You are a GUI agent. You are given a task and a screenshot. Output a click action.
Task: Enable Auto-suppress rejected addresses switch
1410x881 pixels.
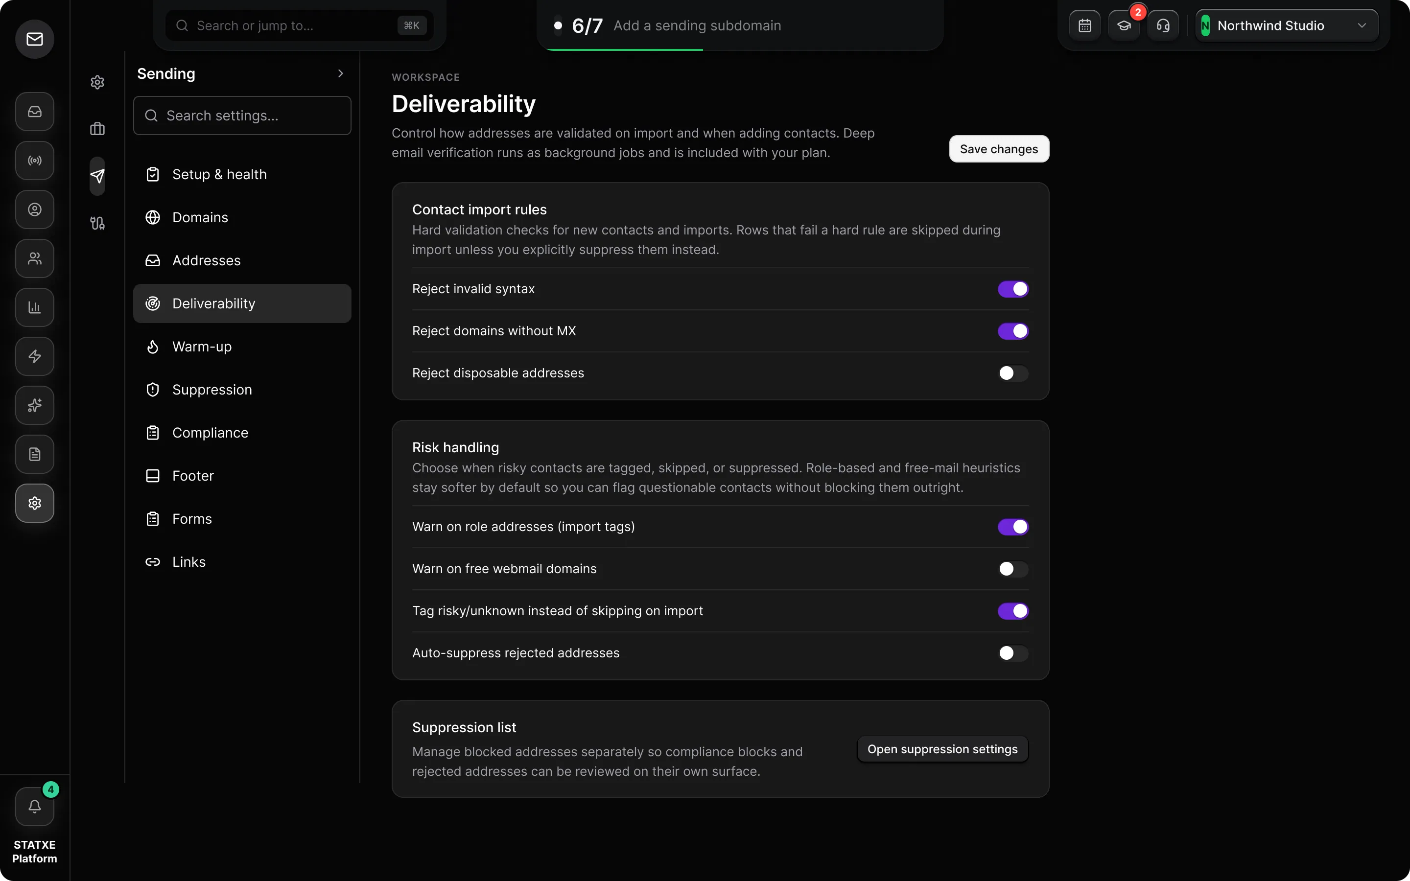tap(1012, 652)
